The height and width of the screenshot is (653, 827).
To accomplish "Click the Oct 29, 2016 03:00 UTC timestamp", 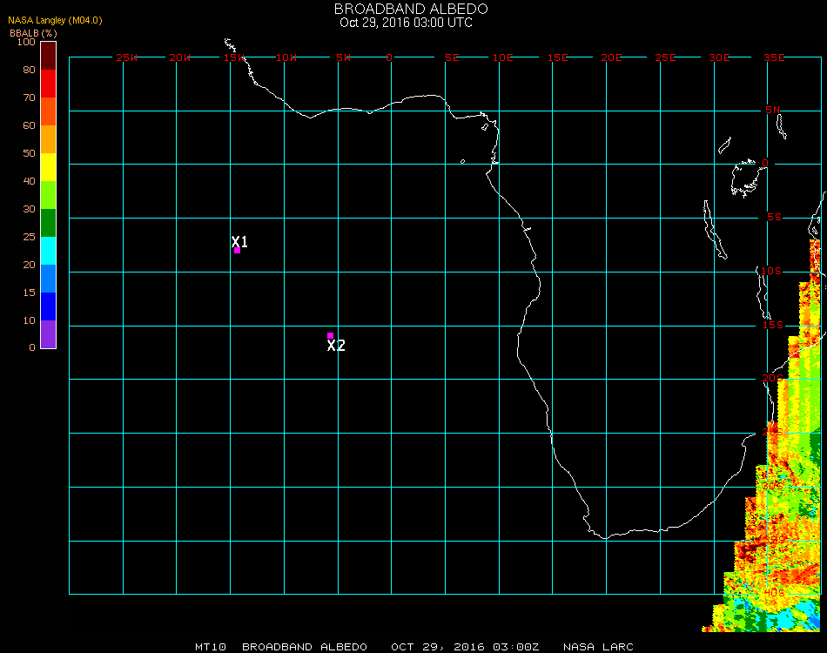I will pos(406,23).
